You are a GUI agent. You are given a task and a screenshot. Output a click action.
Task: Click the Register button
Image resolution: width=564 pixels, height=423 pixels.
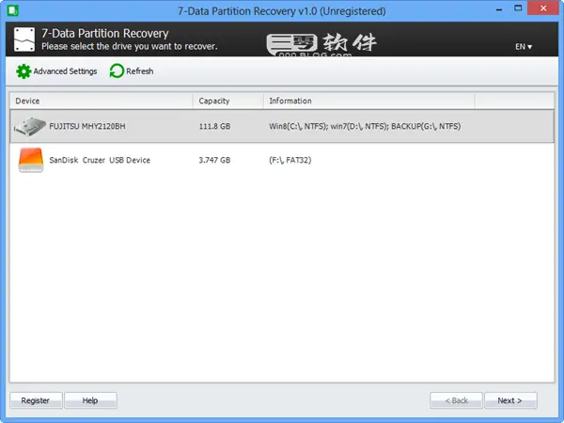(x=36, y=400)
